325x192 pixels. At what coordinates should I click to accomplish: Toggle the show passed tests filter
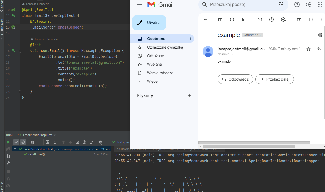click(x=16, y=142)
